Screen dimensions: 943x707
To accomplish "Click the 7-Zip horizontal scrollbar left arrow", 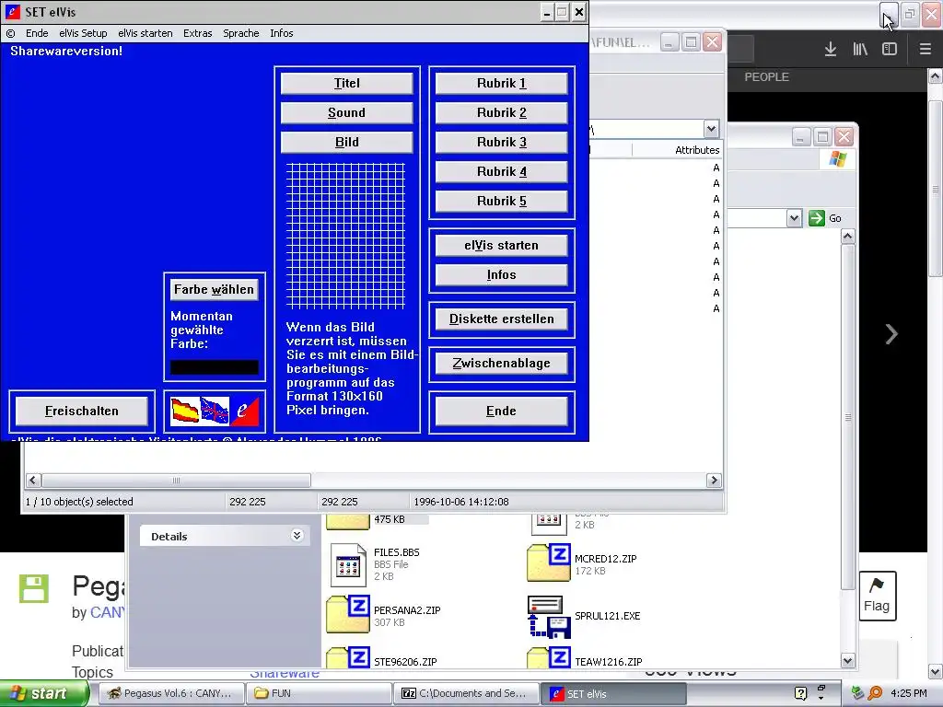I will coord(33,481).
